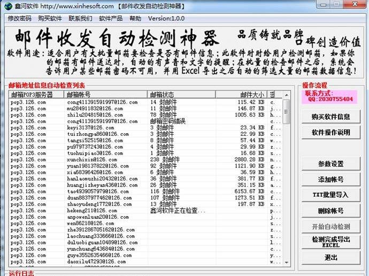Open the 帮助 menu
This screenshot has height=276, width=369.
pyautogui.click(x=135, y=18)
